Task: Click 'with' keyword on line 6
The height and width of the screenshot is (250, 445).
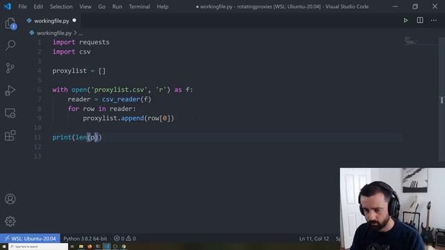Action: click(x=60, y=90)
